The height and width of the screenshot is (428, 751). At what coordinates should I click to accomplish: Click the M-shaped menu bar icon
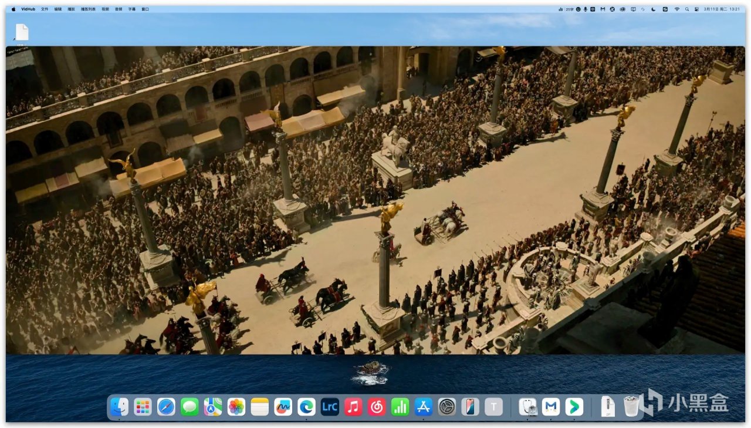click(x=603, y=9)
